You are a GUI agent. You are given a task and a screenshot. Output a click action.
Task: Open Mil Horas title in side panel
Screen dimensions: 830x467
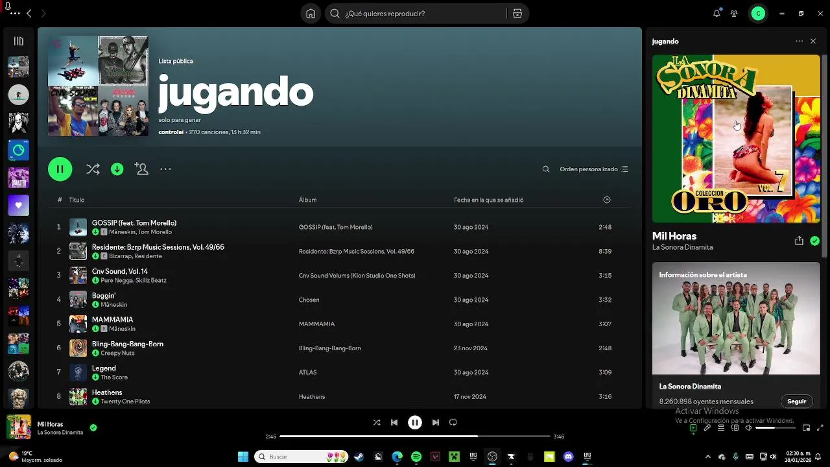pyautogui.click(x=674, y=236)
